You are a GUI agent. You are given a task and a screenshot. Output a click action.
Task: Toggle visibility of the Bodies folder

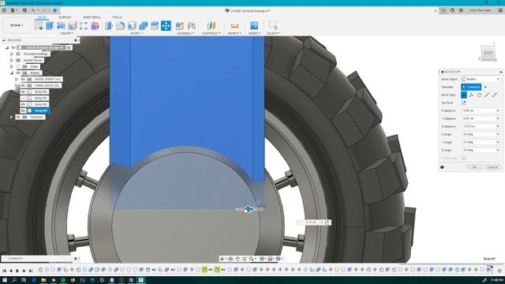[x=18, y=73]
